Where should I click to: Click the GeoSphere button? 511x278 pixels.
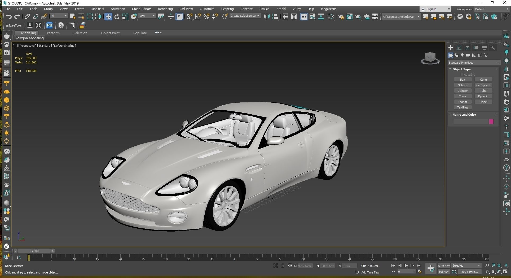pos(483,85)
